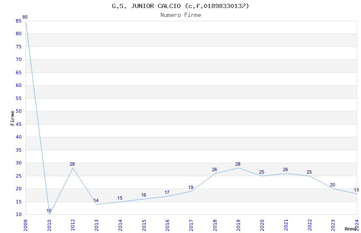The width and height of the screenshot is (361, 233).
Task: Click the y-axis tick label 35
Action: [x=19, y=150]
